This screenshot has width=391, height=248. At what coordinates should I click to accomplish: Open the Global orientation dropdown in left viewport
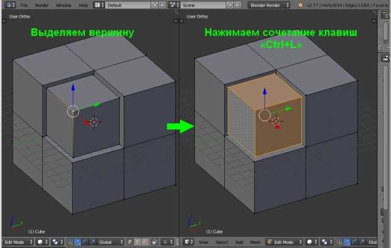(x=110, y=242)
